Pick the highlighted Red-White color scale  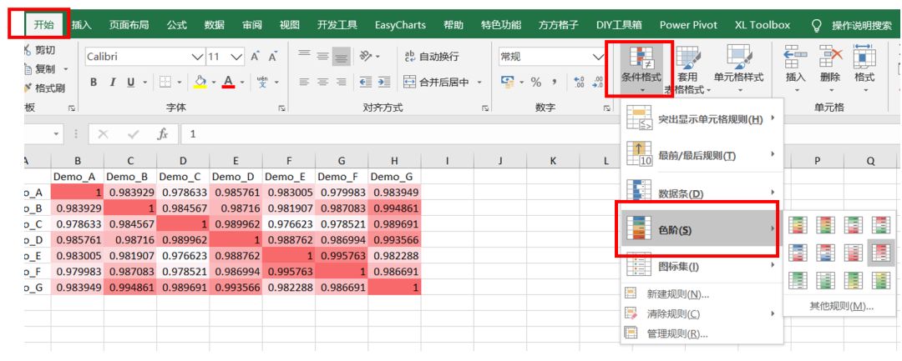(880, 253)
